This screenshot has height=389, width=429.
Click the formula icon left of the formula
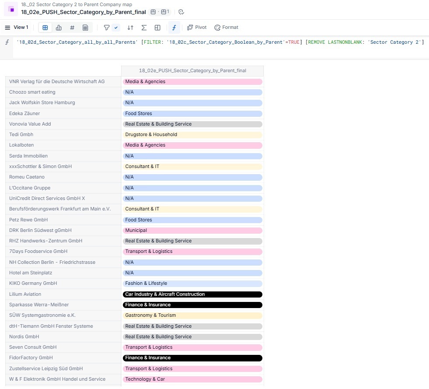[7, 42]
